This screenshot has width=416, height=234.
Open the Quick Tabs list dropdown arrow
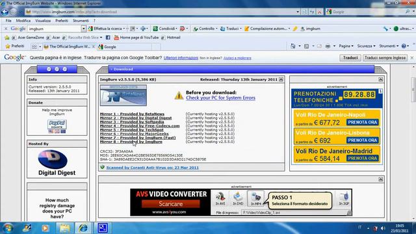(x=40, y=47)
